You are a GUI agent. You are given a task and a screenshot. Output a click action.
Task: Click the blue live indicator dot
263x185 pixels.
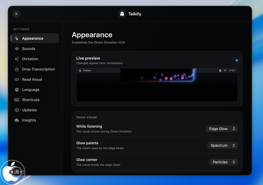click(x=237, y=60)
